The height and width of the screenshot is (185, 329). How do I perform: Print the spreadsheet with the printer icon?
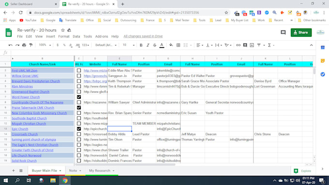pos(24,45)
